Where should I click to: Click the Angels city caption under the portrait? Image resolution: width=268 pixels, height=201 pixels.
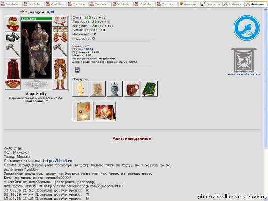tap(36, 94)
